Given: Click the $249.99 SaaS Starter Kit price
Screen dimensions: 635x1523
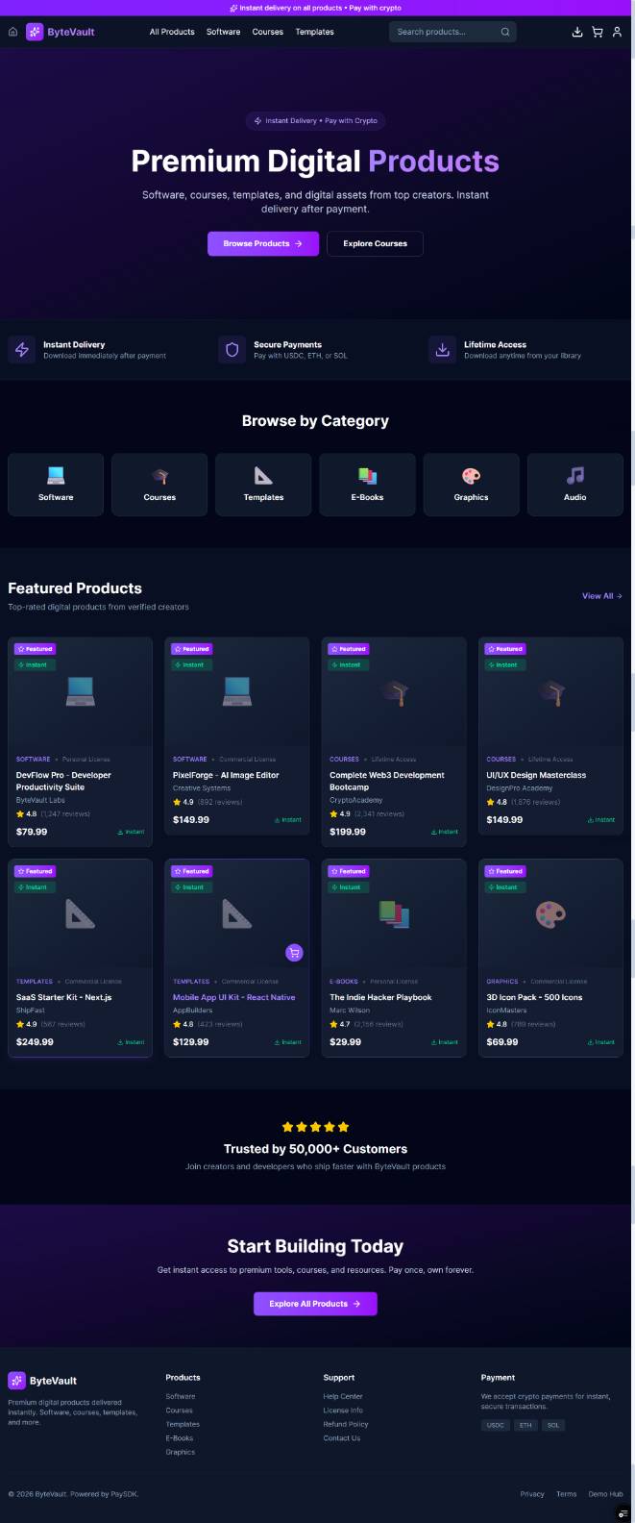Looking at the screenshot, I should (x=35, y=1042).
